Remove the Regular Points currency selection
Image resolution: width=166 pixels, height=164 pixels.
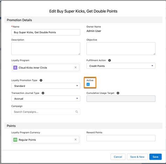click(76, 139)
